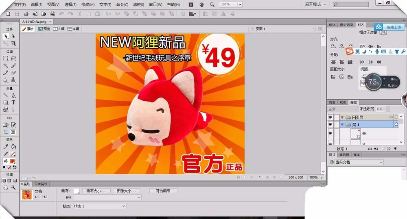The image size is (407, 219).
Task: Toggle visibility of 层 1 layer
Action: point(330,125)
